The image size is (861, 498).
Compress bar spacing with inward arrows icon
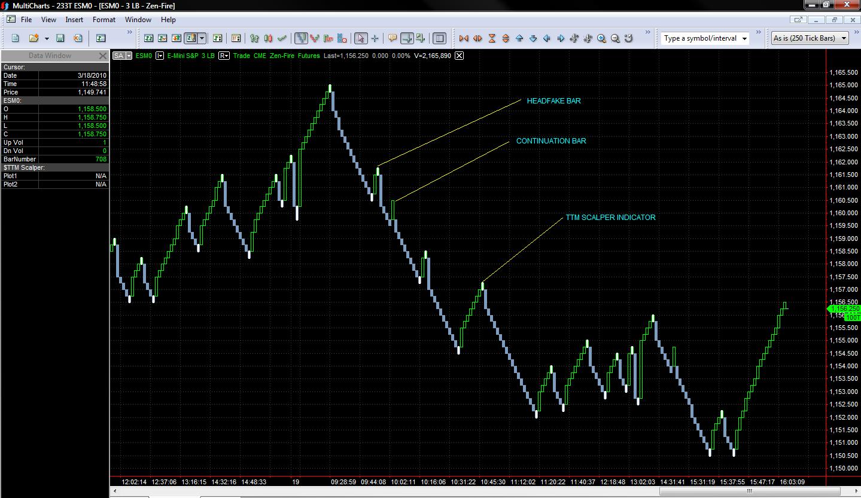[463, 38]
